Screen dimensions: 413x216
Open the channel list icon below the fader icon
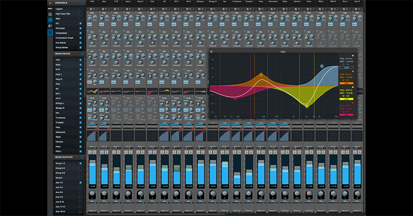coord(50,25)
